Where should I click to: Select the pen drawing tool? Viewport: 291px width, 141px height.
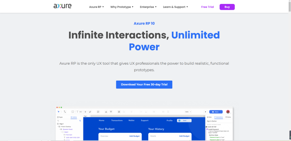coord(90,112)
